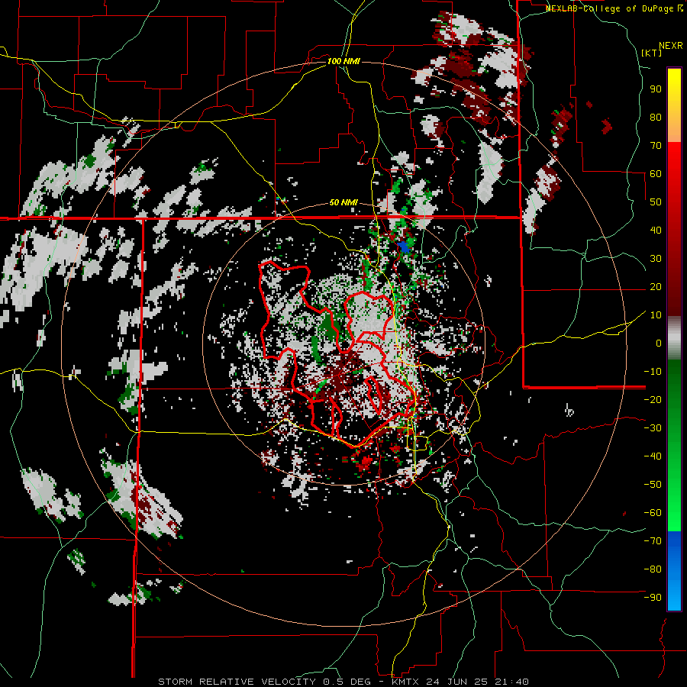Select the positive 50 scale value
This screenshot has height=687, width=687.
tap(656, 202)
